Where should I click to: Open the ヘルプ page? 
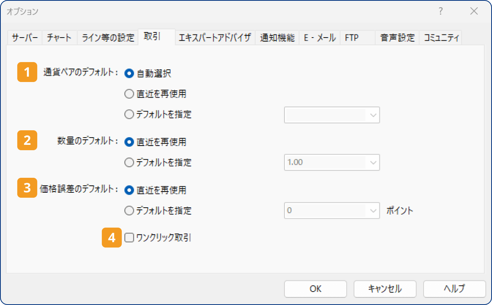pyautogui.click(x=454, y=289)
